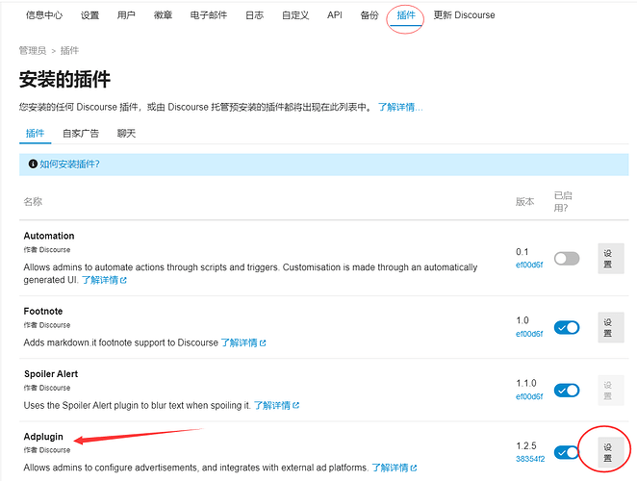The image size is (637, 481).
Task: Click the 安装的插件 page heading
Action: click(x=64, y=79)
